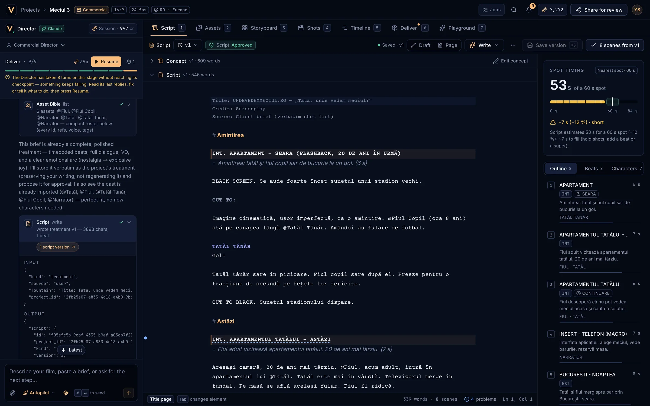Click the 7,272 credits counter
650x406 pixels.
pyautogui.click(x=552, y=10)
